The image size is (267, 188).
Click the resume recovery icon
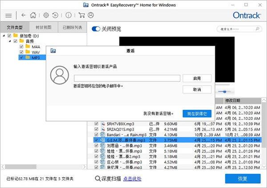coord(55,15)
